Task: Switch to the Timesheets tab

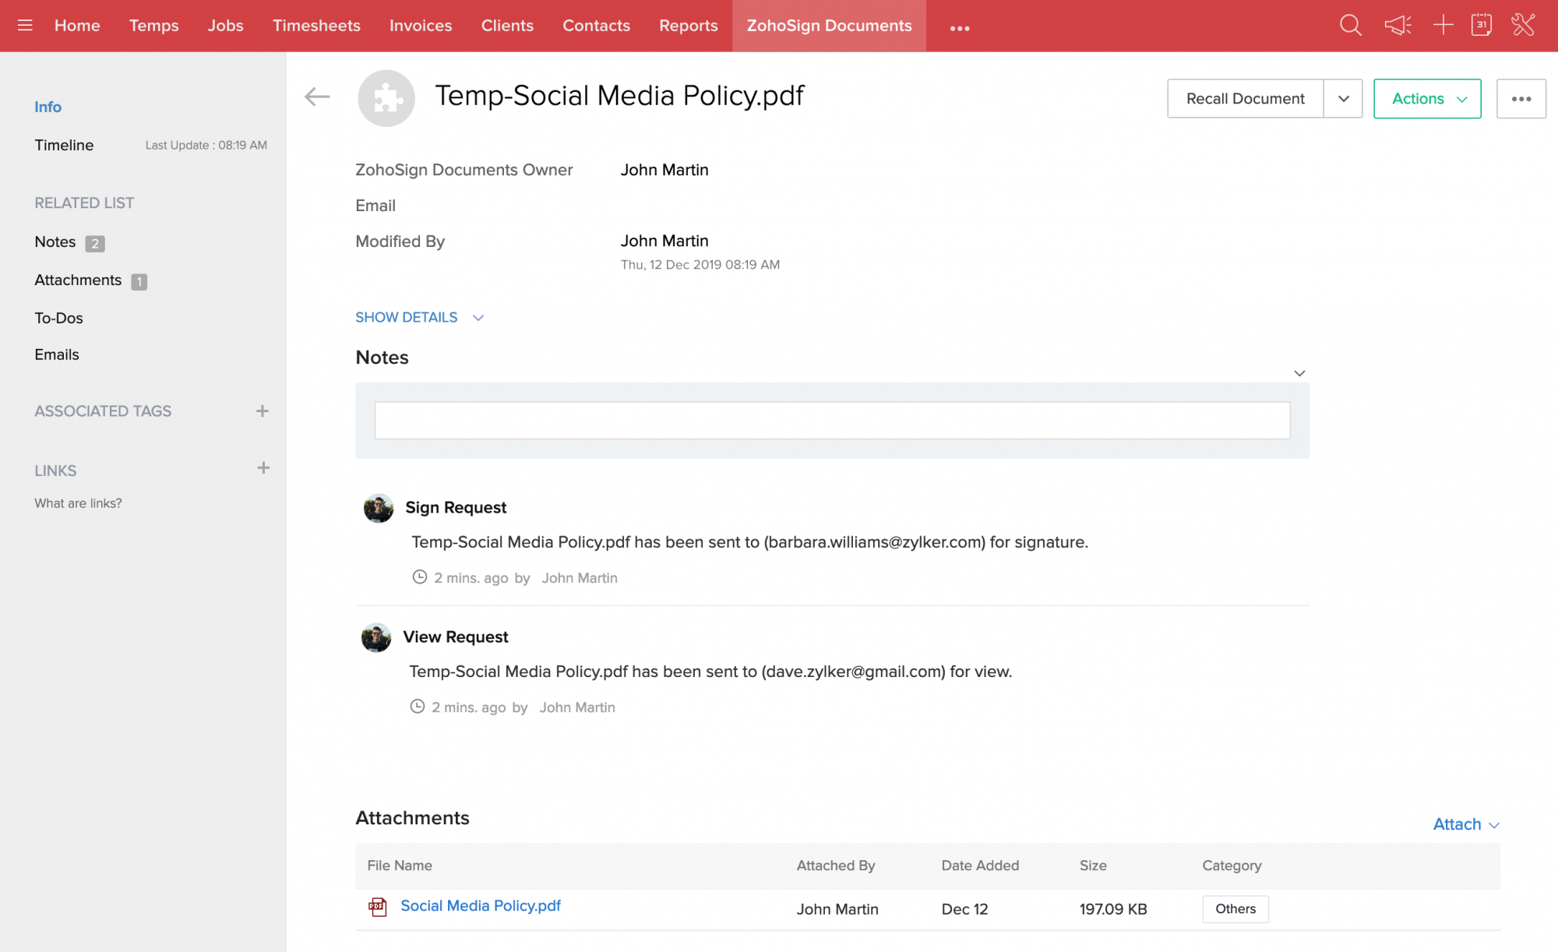Action: (x=316, y=26)
